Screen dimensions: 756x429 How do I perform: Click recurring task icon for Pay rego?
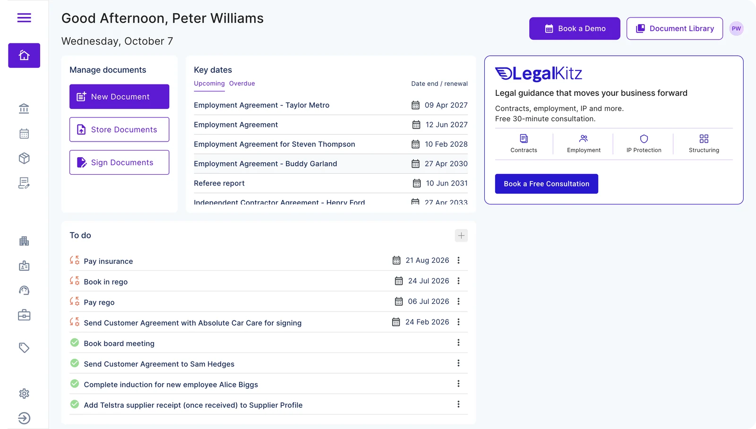(x=75, y=301)
